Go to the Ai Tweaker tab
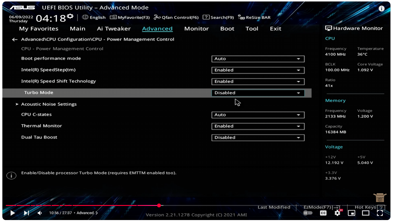Viewport: 394px width, 223px height. tap(114, 29)
